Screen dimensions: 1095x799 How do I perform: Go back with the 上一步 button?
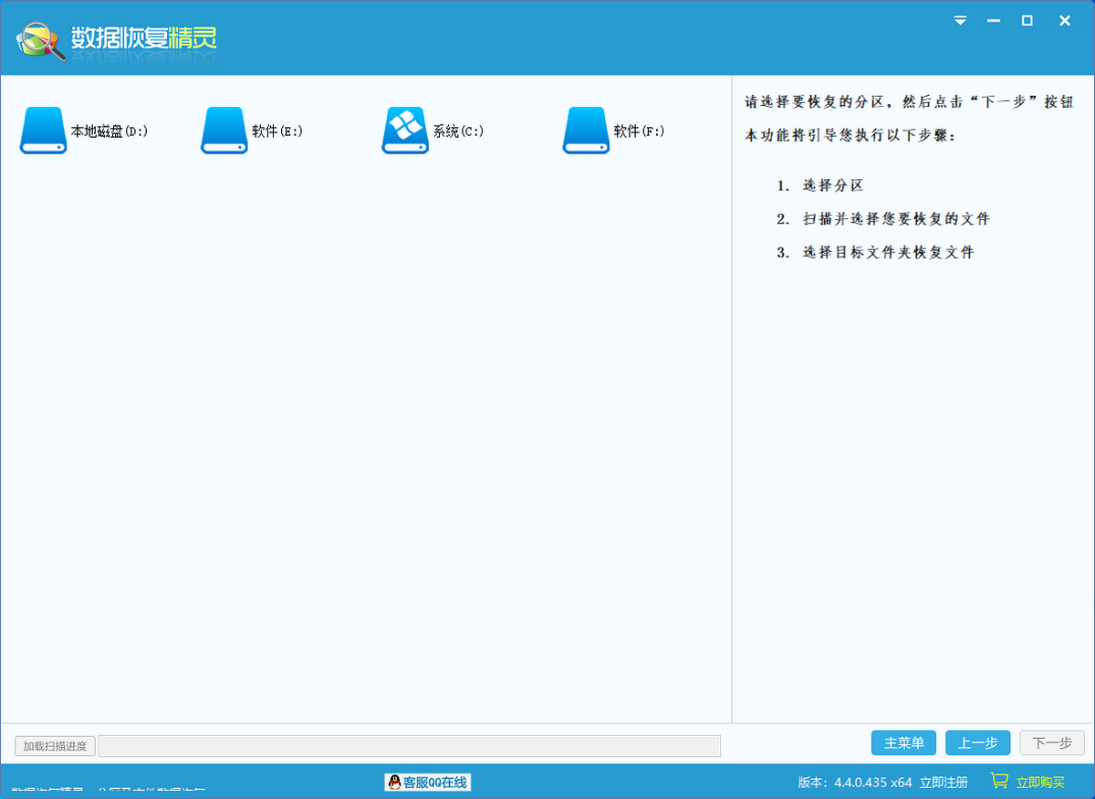977,743
